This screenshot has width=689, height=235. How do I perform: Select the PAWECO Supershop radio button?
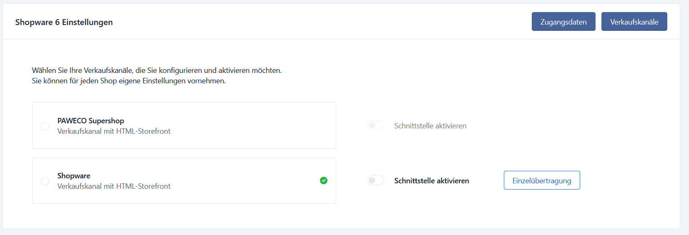click(x=45, y=126)
